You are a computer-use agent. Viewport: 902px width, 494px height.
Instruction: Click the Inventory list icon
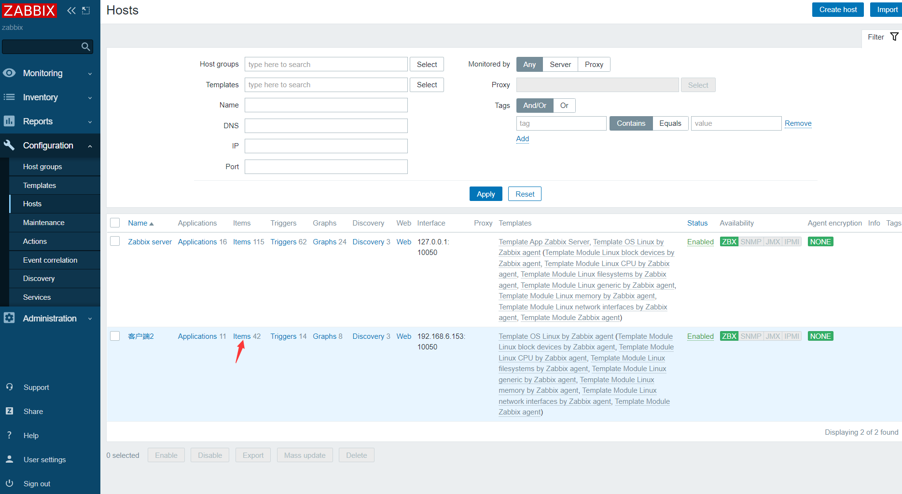pyautogui.click(x=9, y=97)
